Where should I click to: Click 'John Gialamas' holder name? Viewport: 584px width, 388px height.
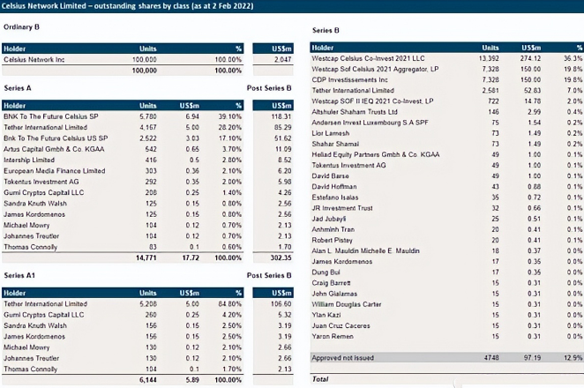[x=334, y=294]
